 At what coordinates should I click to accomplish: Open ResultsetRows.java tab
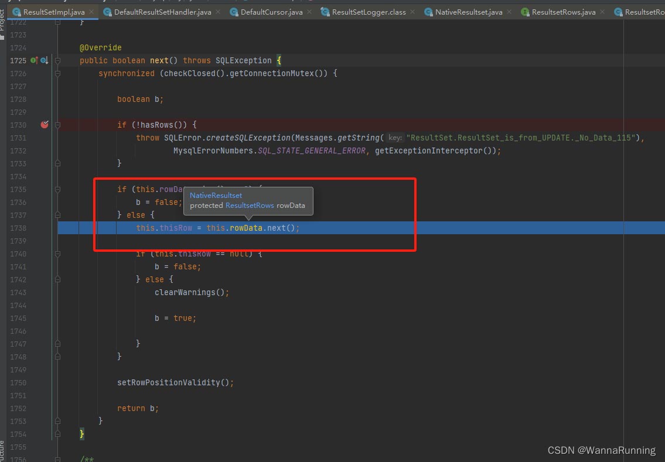click(563, 12)
